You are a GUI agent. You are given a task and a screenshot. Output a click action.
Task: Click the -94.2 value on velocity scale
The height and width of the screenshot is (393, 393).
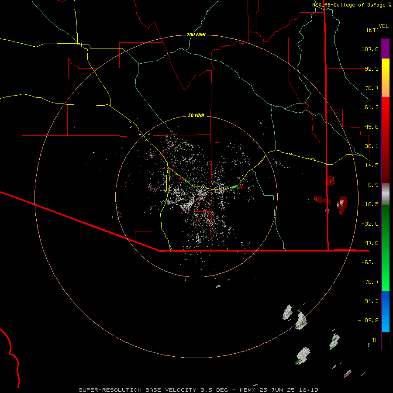(x=370, y=301)
